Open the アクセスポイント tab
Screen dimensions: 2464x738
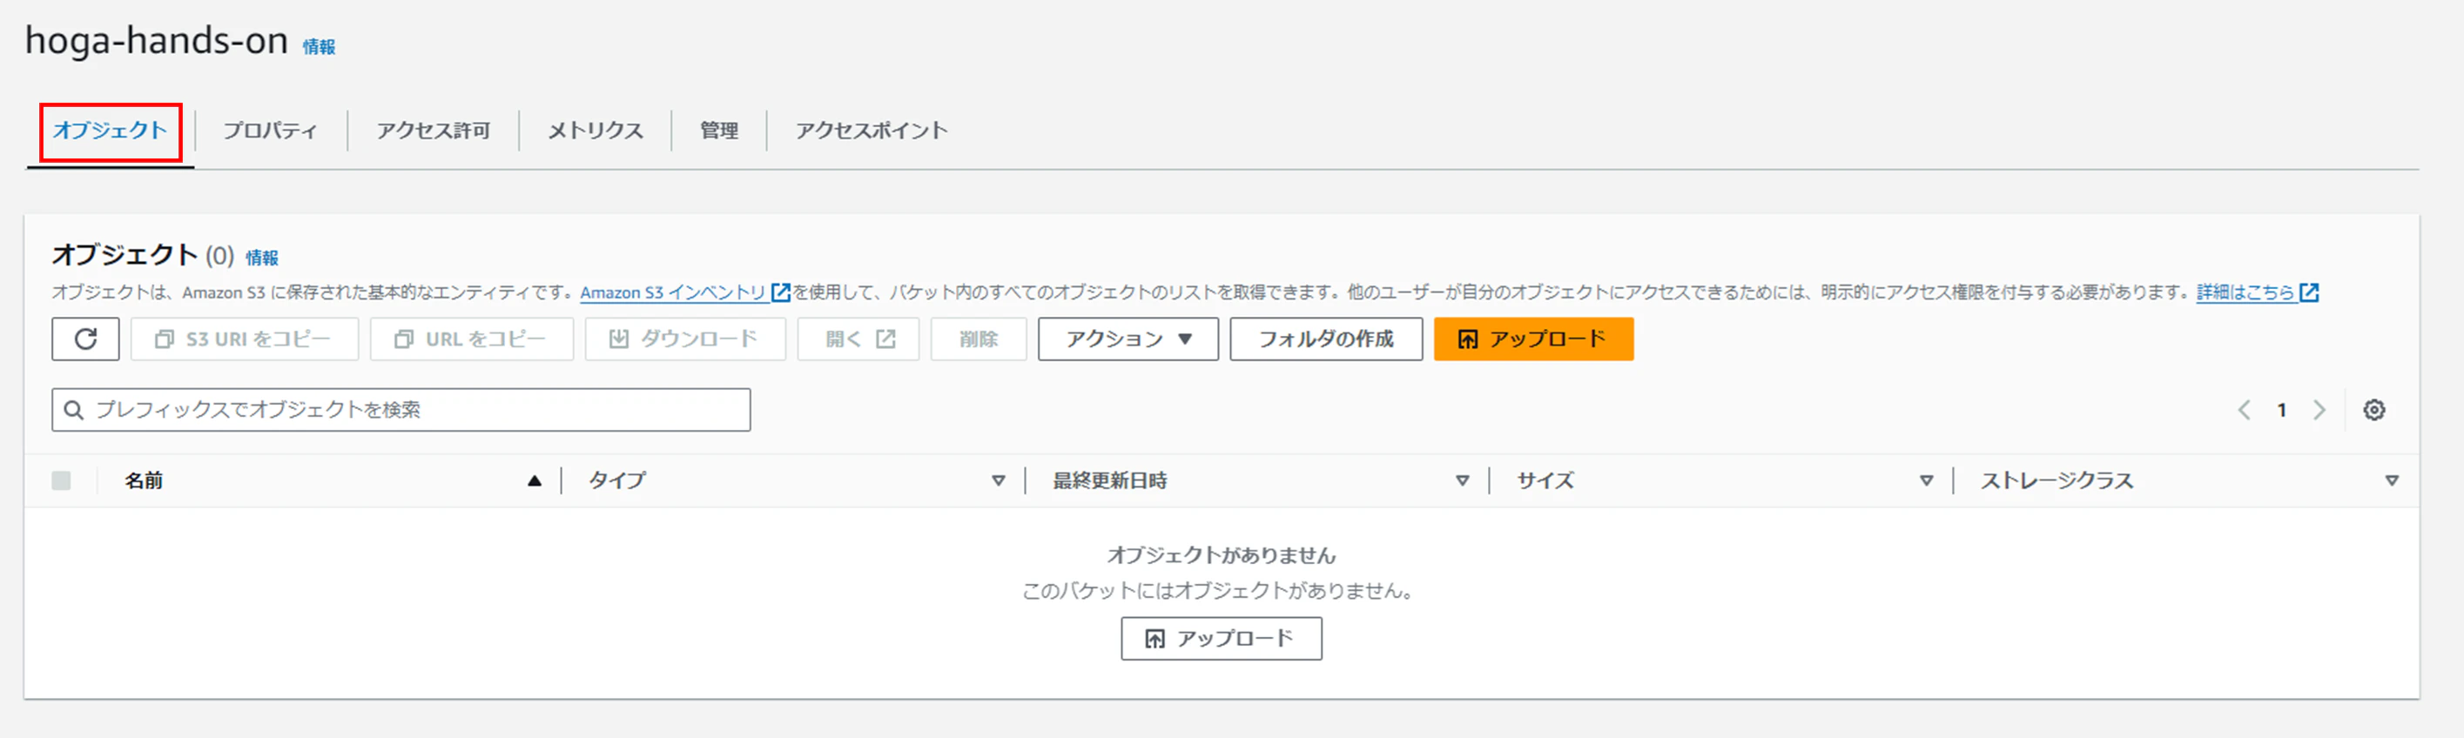(872, 131)
